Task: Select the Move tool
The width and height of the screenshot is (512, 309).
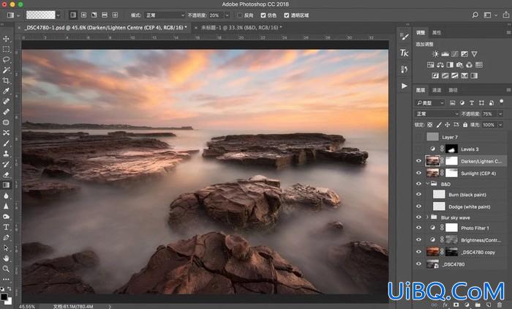Action: 6,39
